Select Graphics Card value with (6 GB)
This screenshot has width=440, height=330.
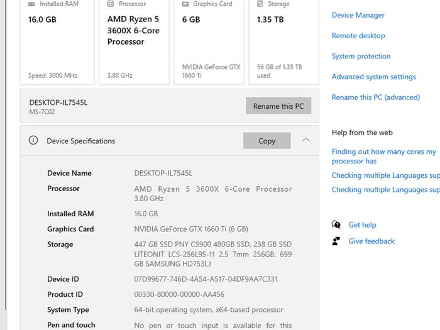pos(191,229)
